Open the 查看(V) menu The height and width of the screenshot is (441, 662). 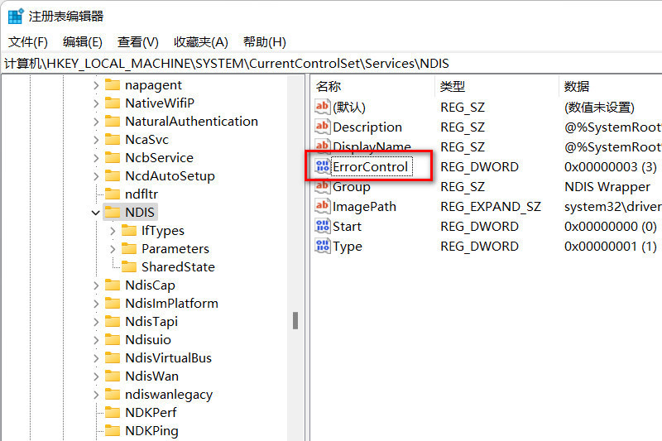137,42
